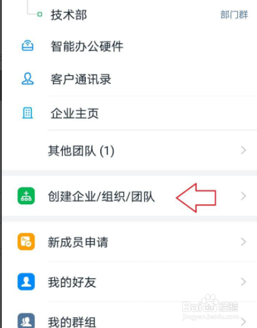Open chevron beside 我的好友

(244, 281)
